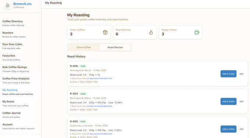Click Nicaragua de Marzo under R-004

[81, 98]
